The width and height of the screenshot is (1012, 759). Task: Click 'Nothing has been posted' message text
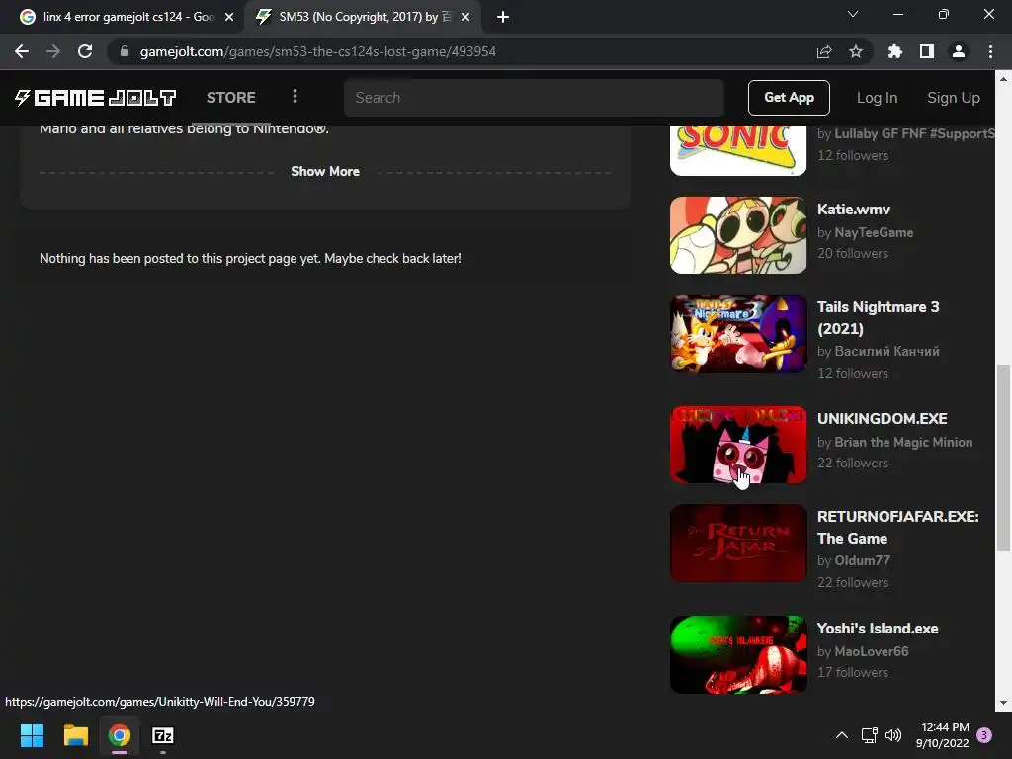tap(250, 258)
